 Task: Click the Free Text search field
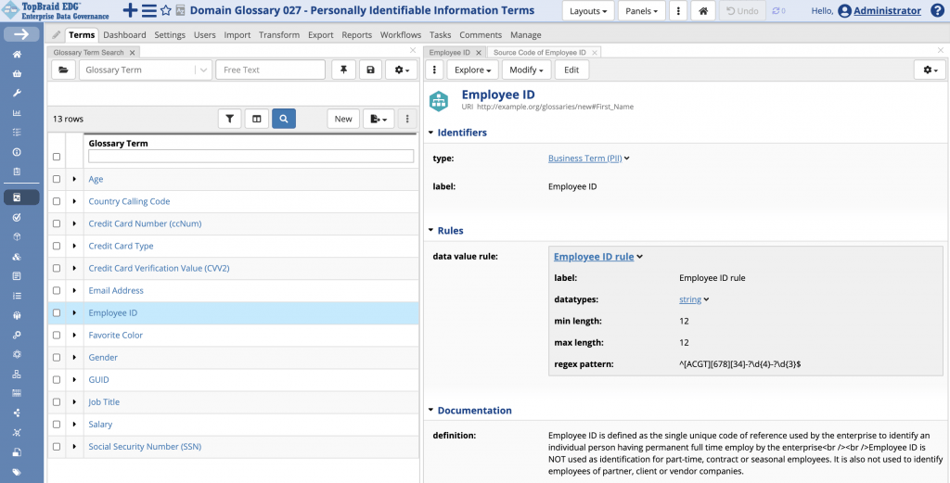point(270,70)
